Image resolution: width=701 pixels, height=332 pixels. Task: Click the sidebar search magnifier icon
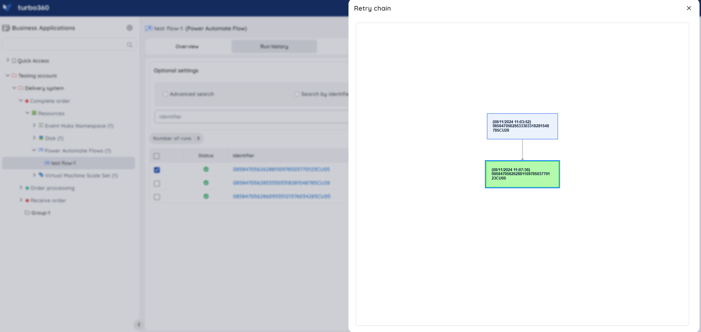pyautogui.click(x=129, y=45)
